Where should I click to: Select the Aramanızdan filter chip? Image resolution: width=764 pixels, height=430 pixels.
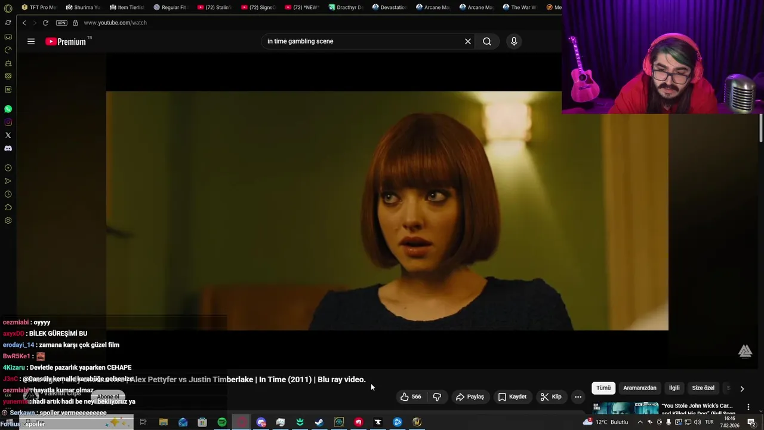tap(640, 388)
